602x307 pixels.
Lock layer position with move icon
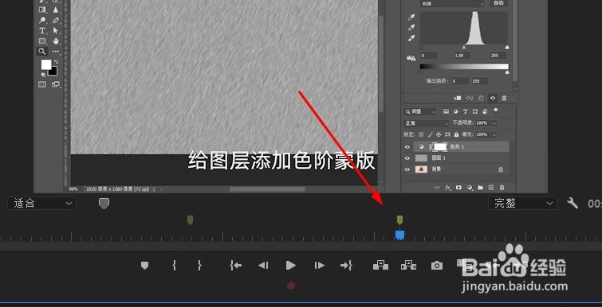[x=439, y=134]
